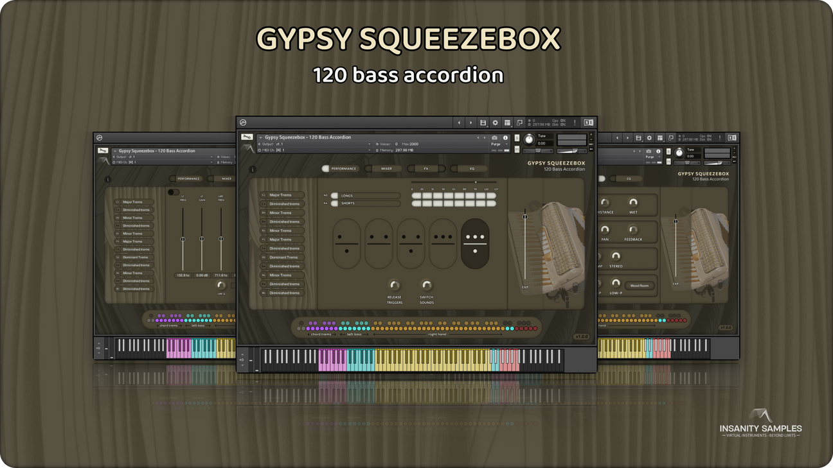Toggle the Mute M button in center window

(x=517, y=149)
